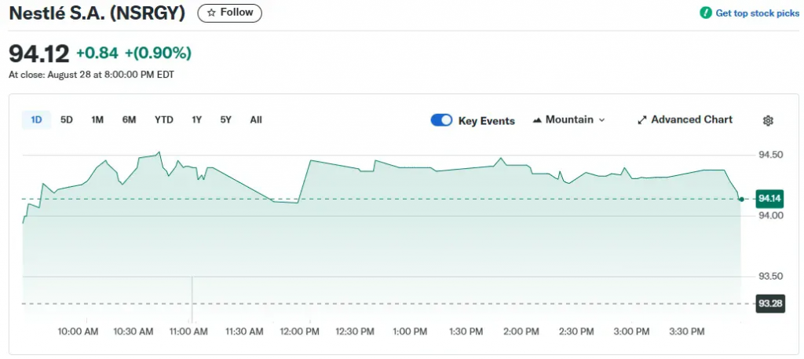Select the YTD time range
Image resolution: width=804 pixels, height=359 pixels.
(x=164, y=120)
